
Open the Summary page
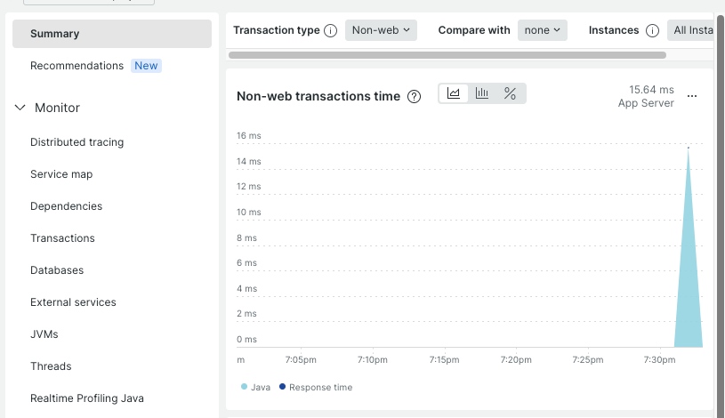tap(55, 34)
